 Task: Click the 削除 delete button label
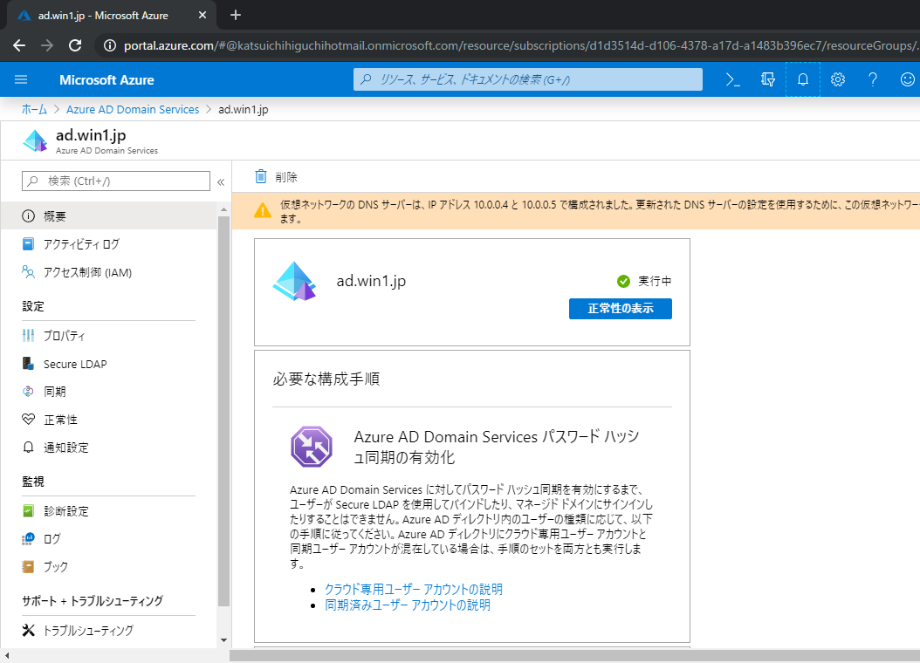[x=286, y=177]
